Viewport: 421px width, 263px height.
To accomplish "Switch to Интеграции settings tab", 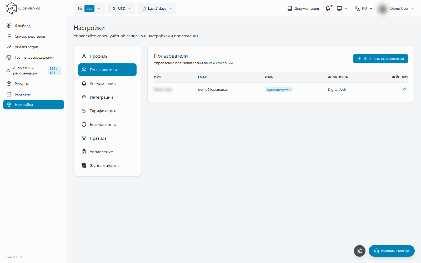I will 107,97.
